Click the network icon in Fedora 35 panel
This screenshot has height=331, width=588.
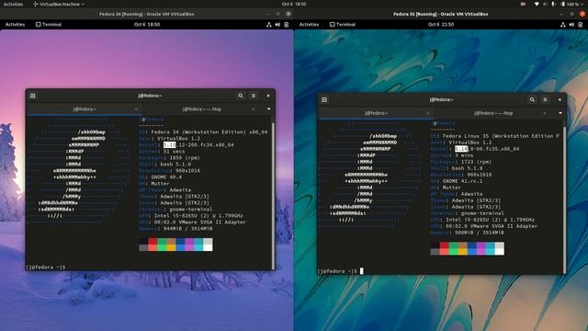(563, 25)
